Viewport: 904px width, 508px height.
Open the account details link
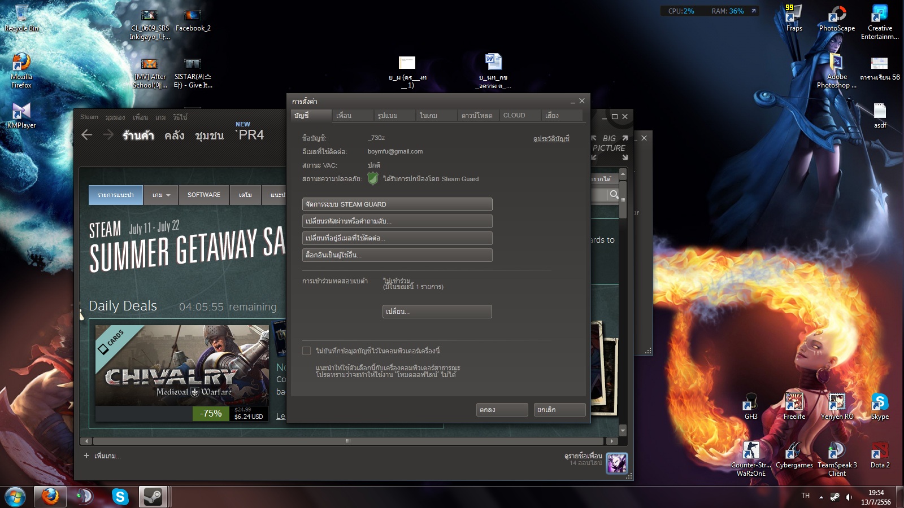tap(551, 139)
